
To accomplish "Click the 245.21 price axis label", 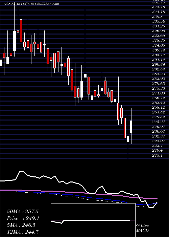I will [158, 122].
